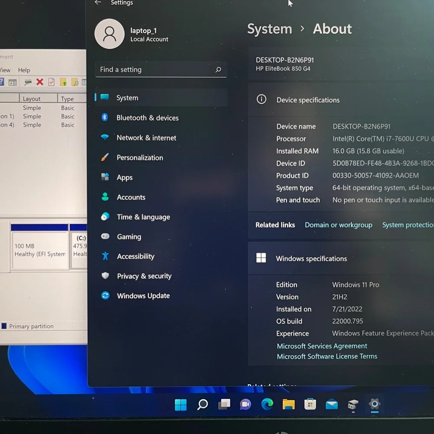Open Bluetooth & devices settings

pos(161,118)
